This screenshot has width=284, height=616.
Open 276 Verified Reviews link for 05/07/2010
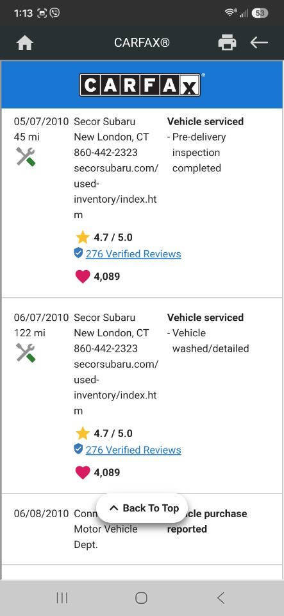point(133,254)
